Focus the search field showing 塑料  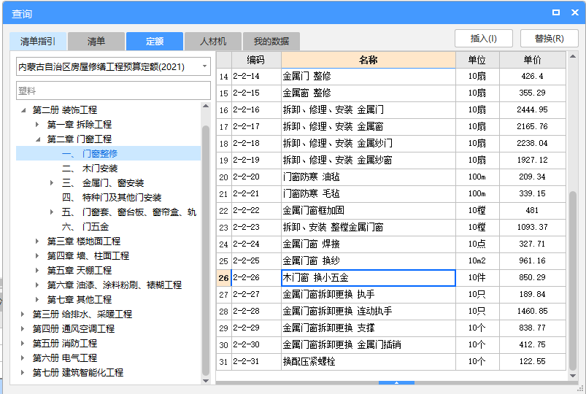[x=113, y=90]
